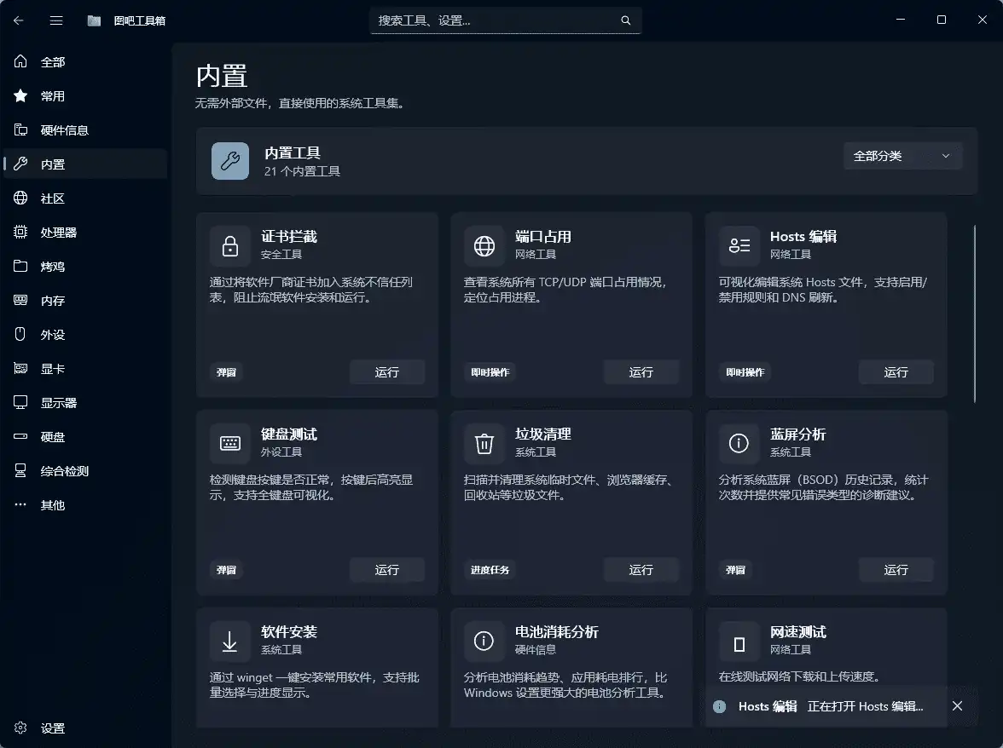Click the monitor icon beside 显示器
The width and height of the screenshot is (1003, 748).
click(20, 402)
